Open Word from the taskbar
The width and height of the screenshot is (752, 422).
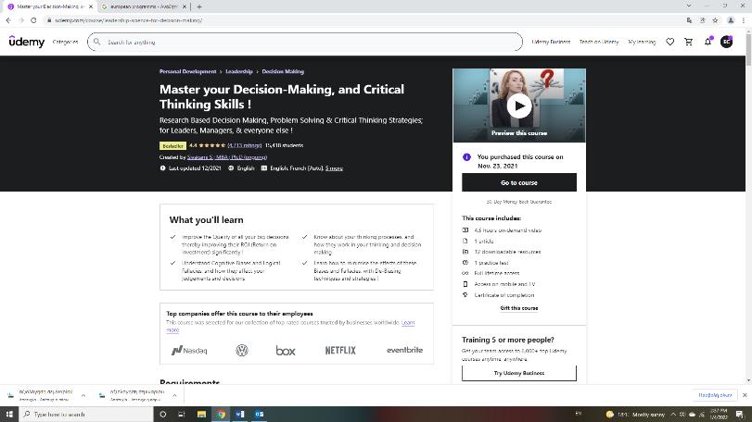tap(240, 415)
